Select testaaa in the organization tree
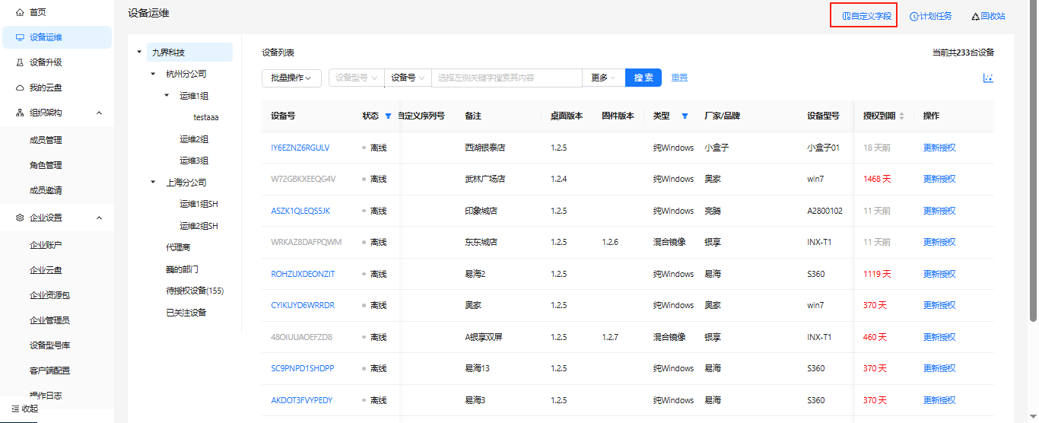 point(206,118)
